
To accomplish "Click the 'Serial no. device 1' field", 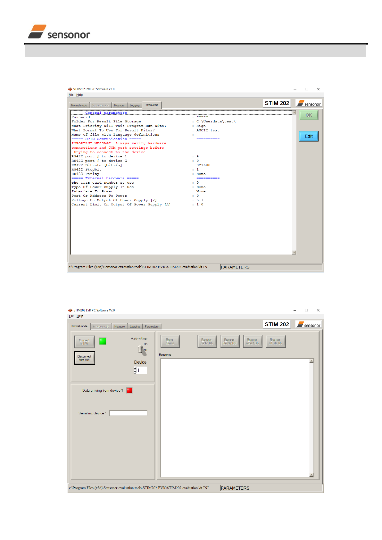I will click(x=128, y=413).
